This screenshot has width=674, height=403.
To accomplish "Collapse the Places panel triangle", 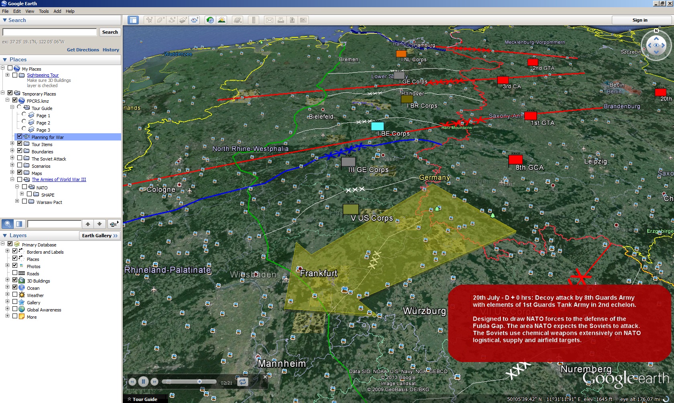I will click(5, 59).
